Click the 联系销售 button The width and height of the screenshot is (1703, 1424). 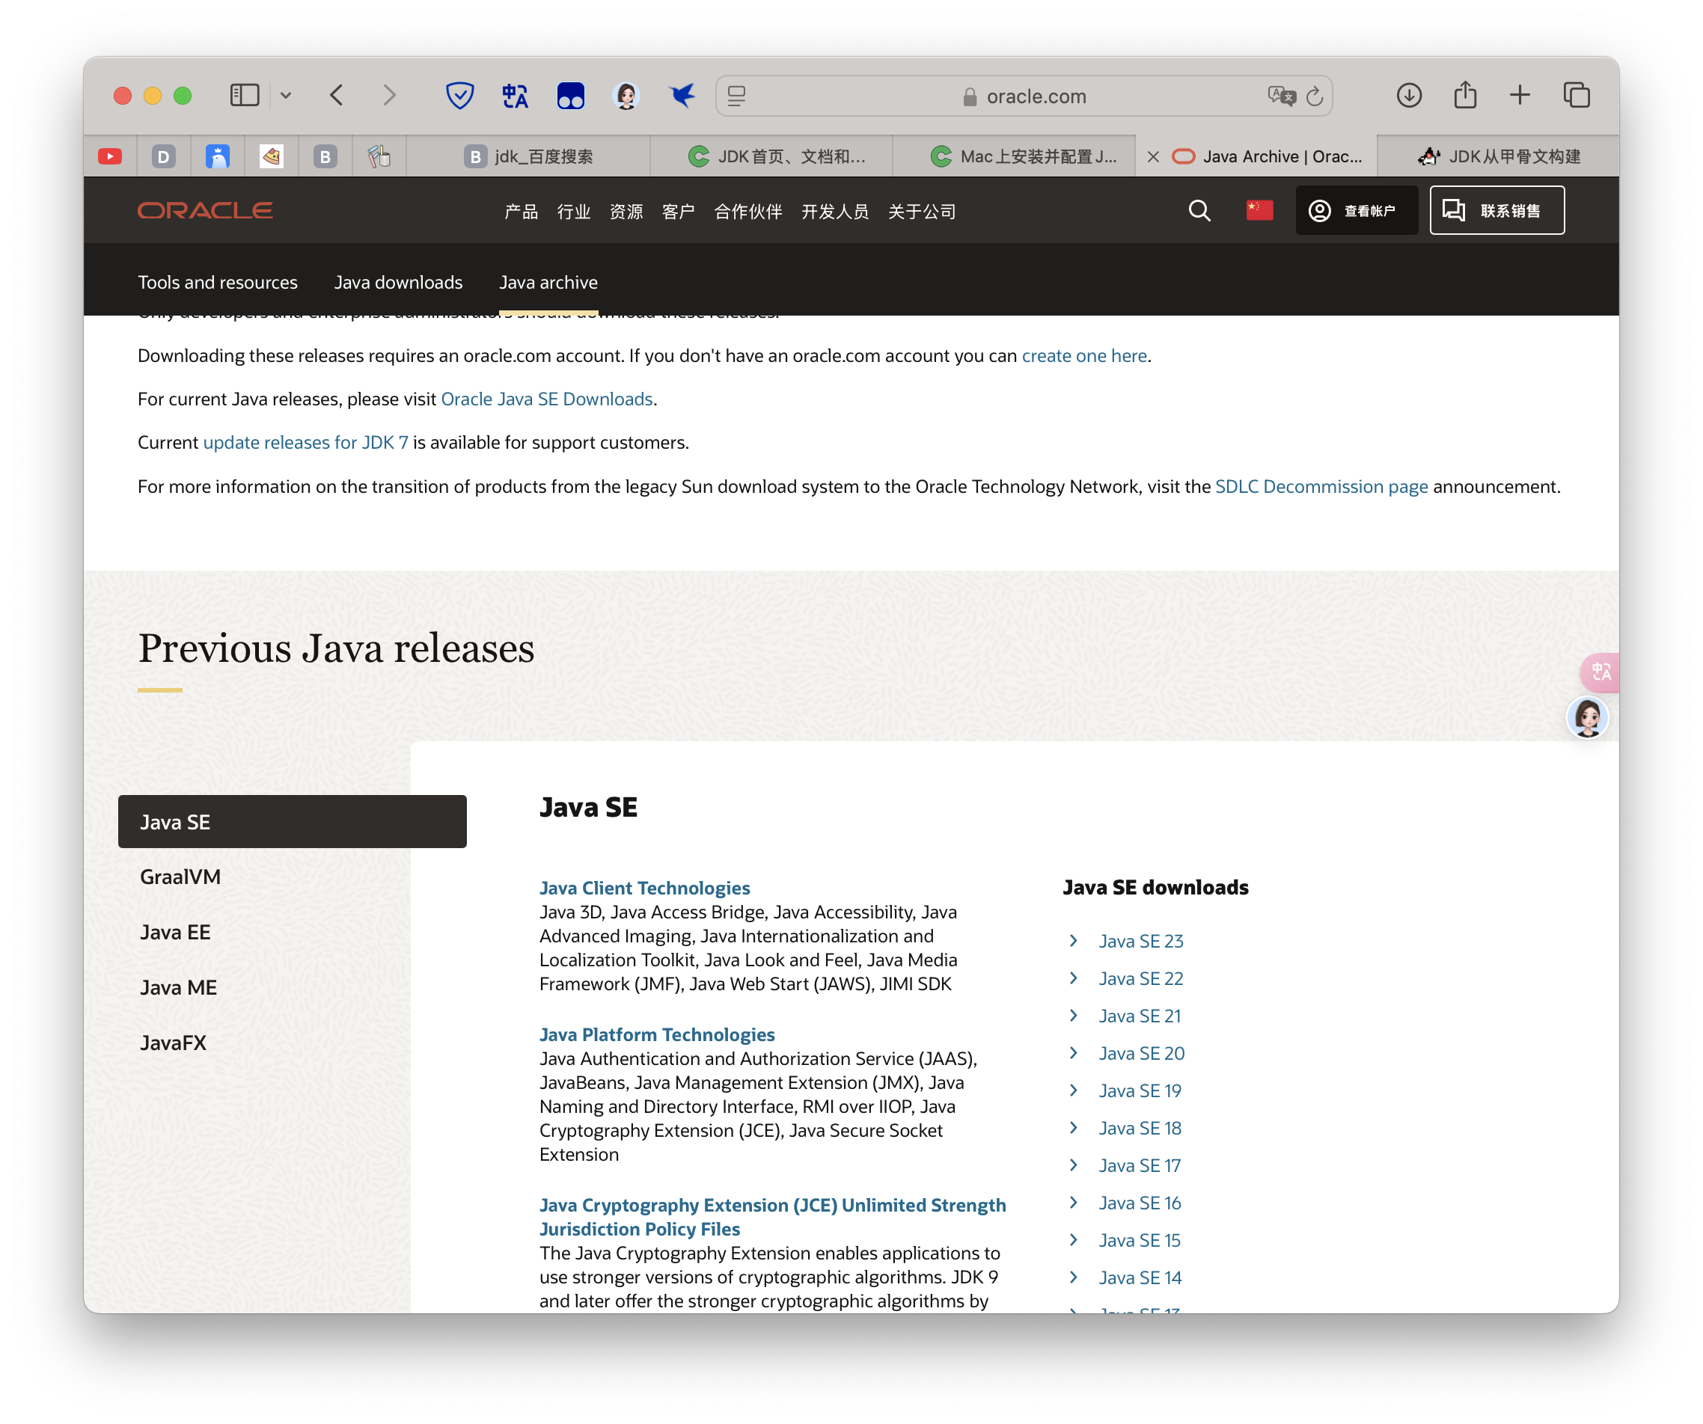tap(1497, 211)
